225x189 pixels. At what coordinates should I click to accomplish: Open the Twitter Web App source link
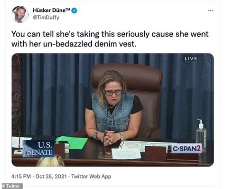[91, 176]
